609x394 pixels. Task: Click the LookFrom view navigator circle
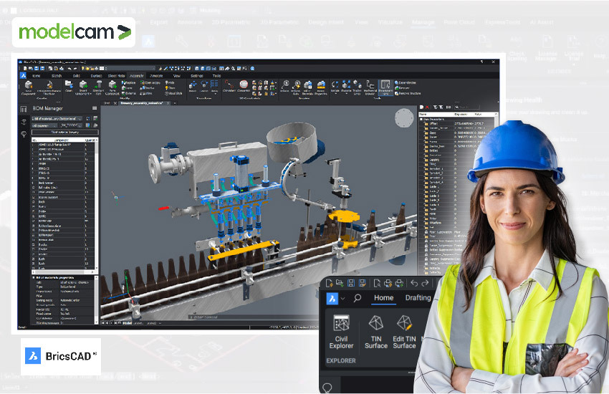point(404,118)
